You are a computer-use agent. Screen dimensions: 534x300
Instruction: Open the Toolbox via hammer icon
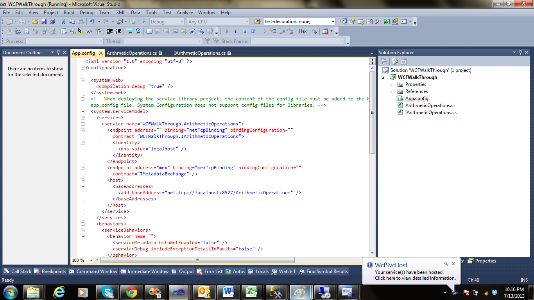tap(378, 21)
